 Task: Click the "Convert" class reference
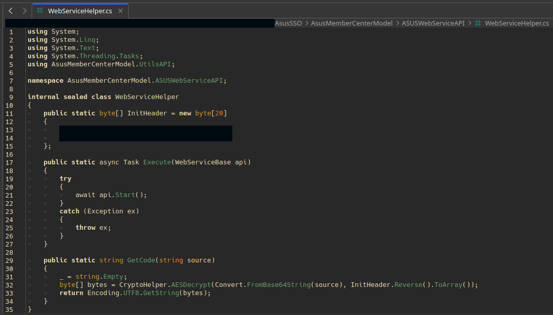[x=229, y=285]
